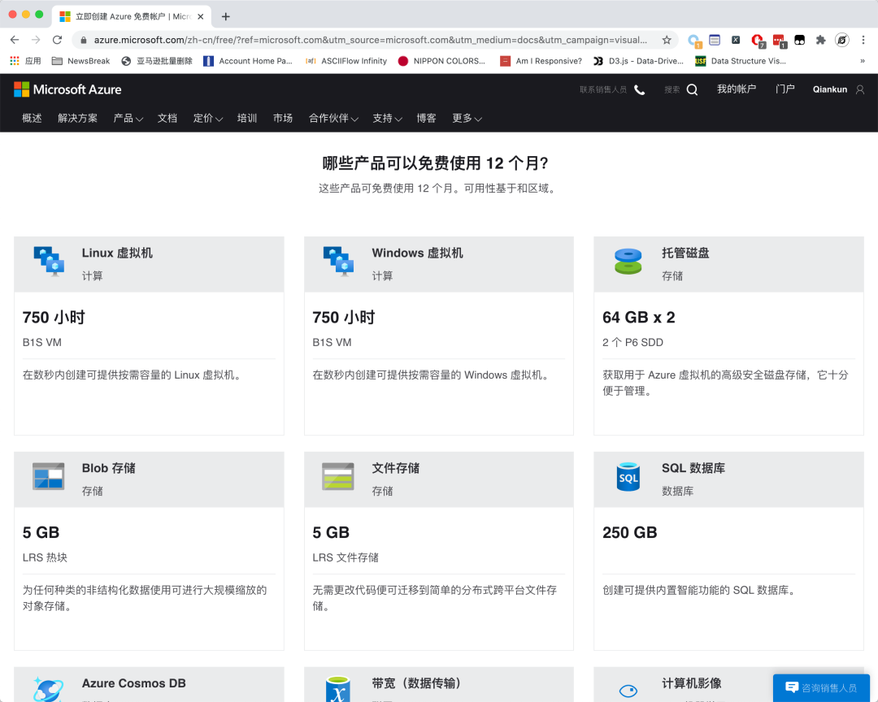Expand the 定价 dropdown menu
The image size is (878, 702).
pos(208,118)
